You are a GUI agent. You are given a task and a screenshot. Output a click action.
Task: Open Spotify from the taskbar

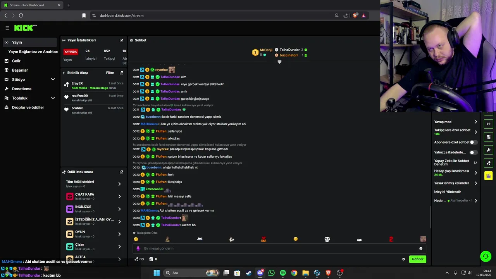(x=283, y=273)
